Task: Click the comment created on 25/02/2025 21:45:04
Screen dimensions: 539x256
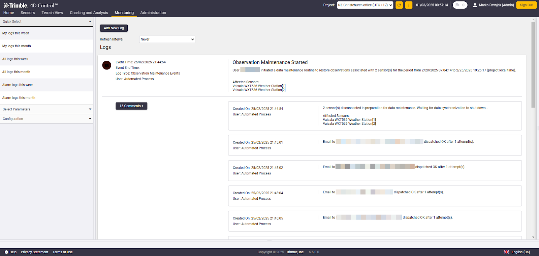Action: click(375, 196)
